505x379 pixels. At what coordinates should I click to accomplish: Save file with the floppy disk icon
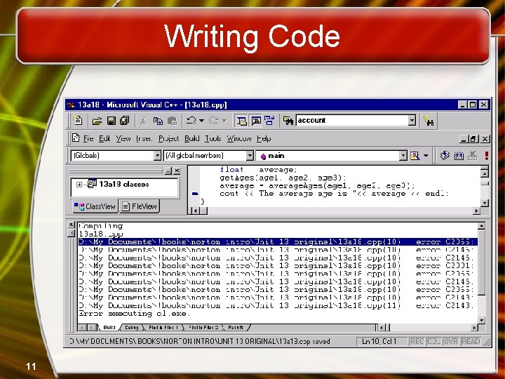point(111,121)
